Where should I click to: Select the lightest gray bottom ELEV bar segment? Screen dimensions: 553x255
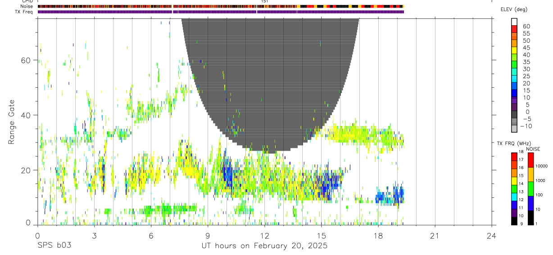tap(514, 129)
